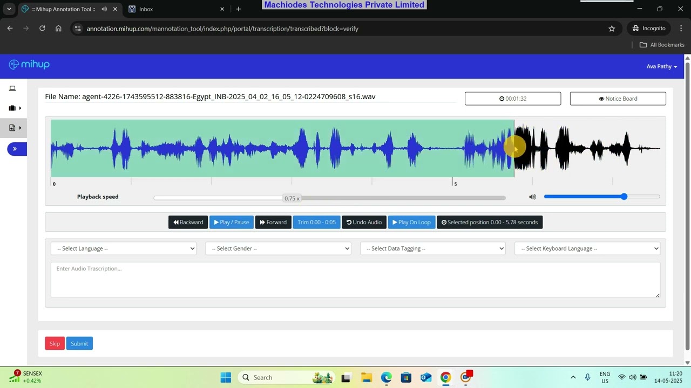Open File Explorer from the taskbar
This screenshot has height=388, width=691.
click(x=367, y=378)
